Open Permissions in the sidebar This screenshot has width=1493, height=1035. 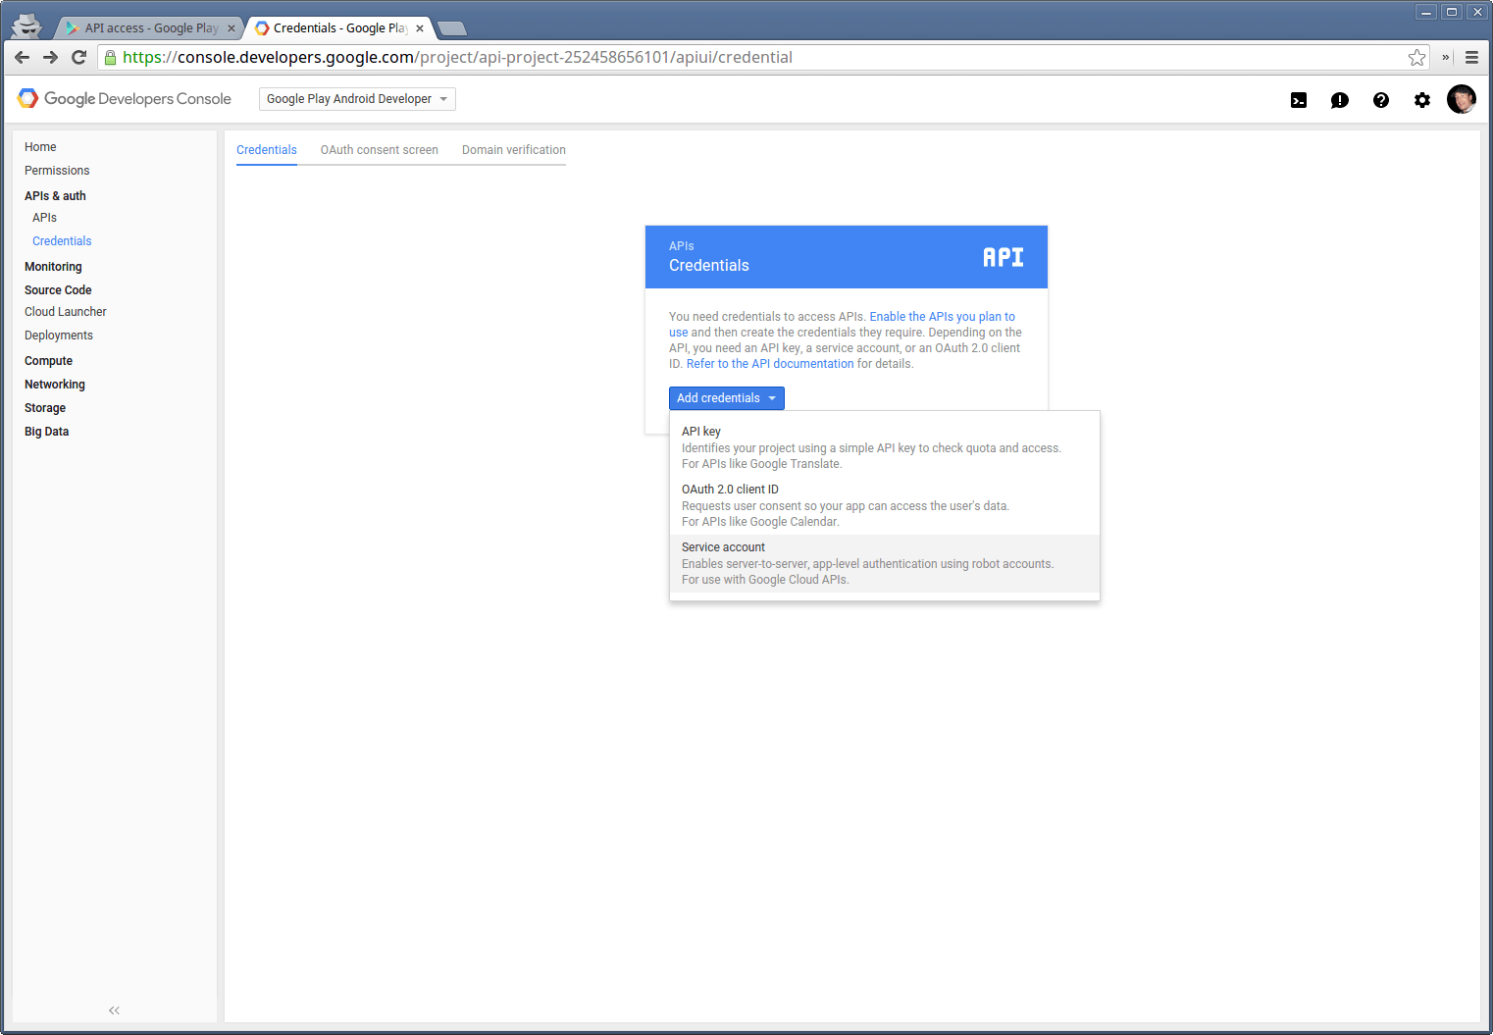[57, 171]
